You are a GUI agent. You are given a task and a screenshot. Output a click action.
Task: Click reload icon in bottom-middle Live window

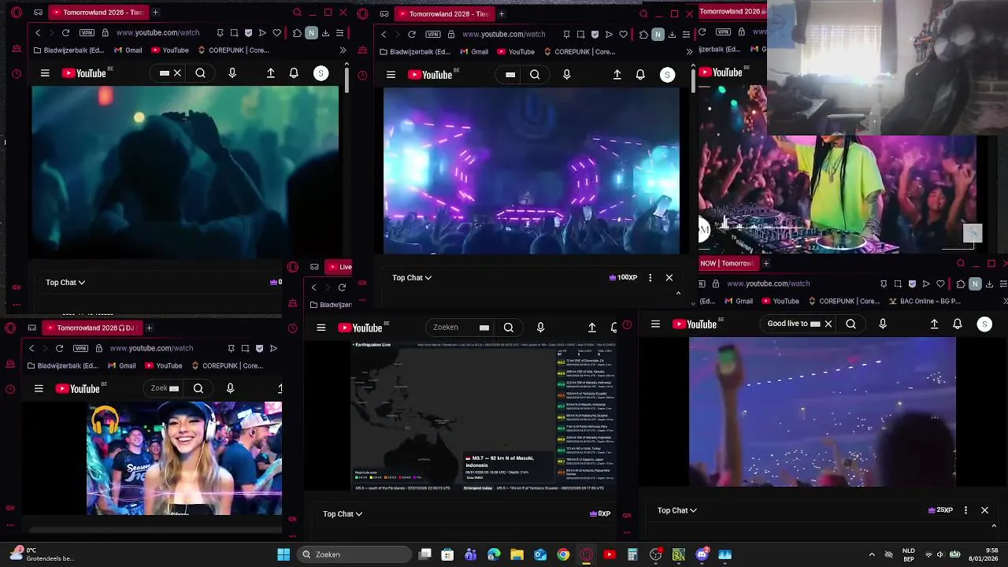pyautogui.click(x=342, y=287)
